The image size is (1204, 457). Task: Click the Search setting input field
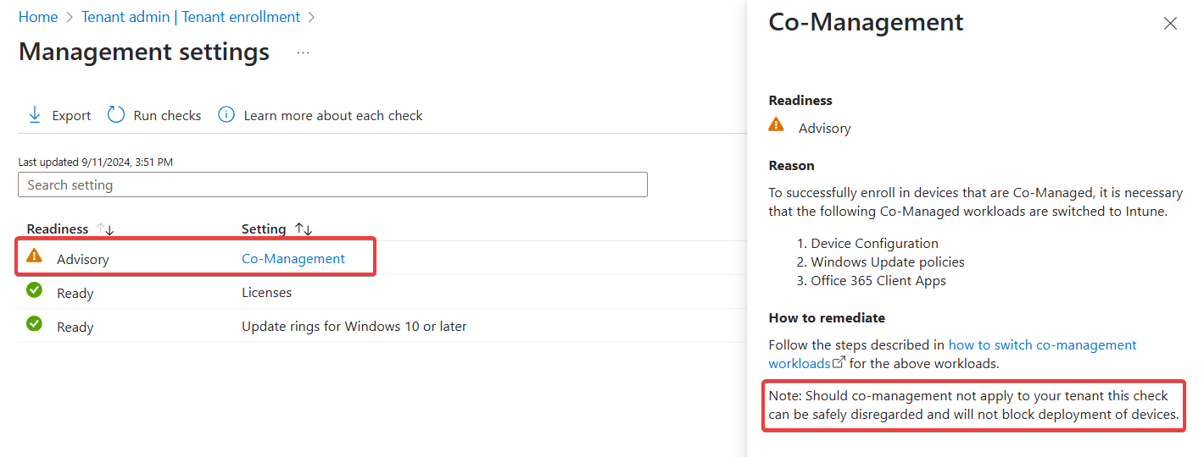pyautogui.click(x=332, y=184)
